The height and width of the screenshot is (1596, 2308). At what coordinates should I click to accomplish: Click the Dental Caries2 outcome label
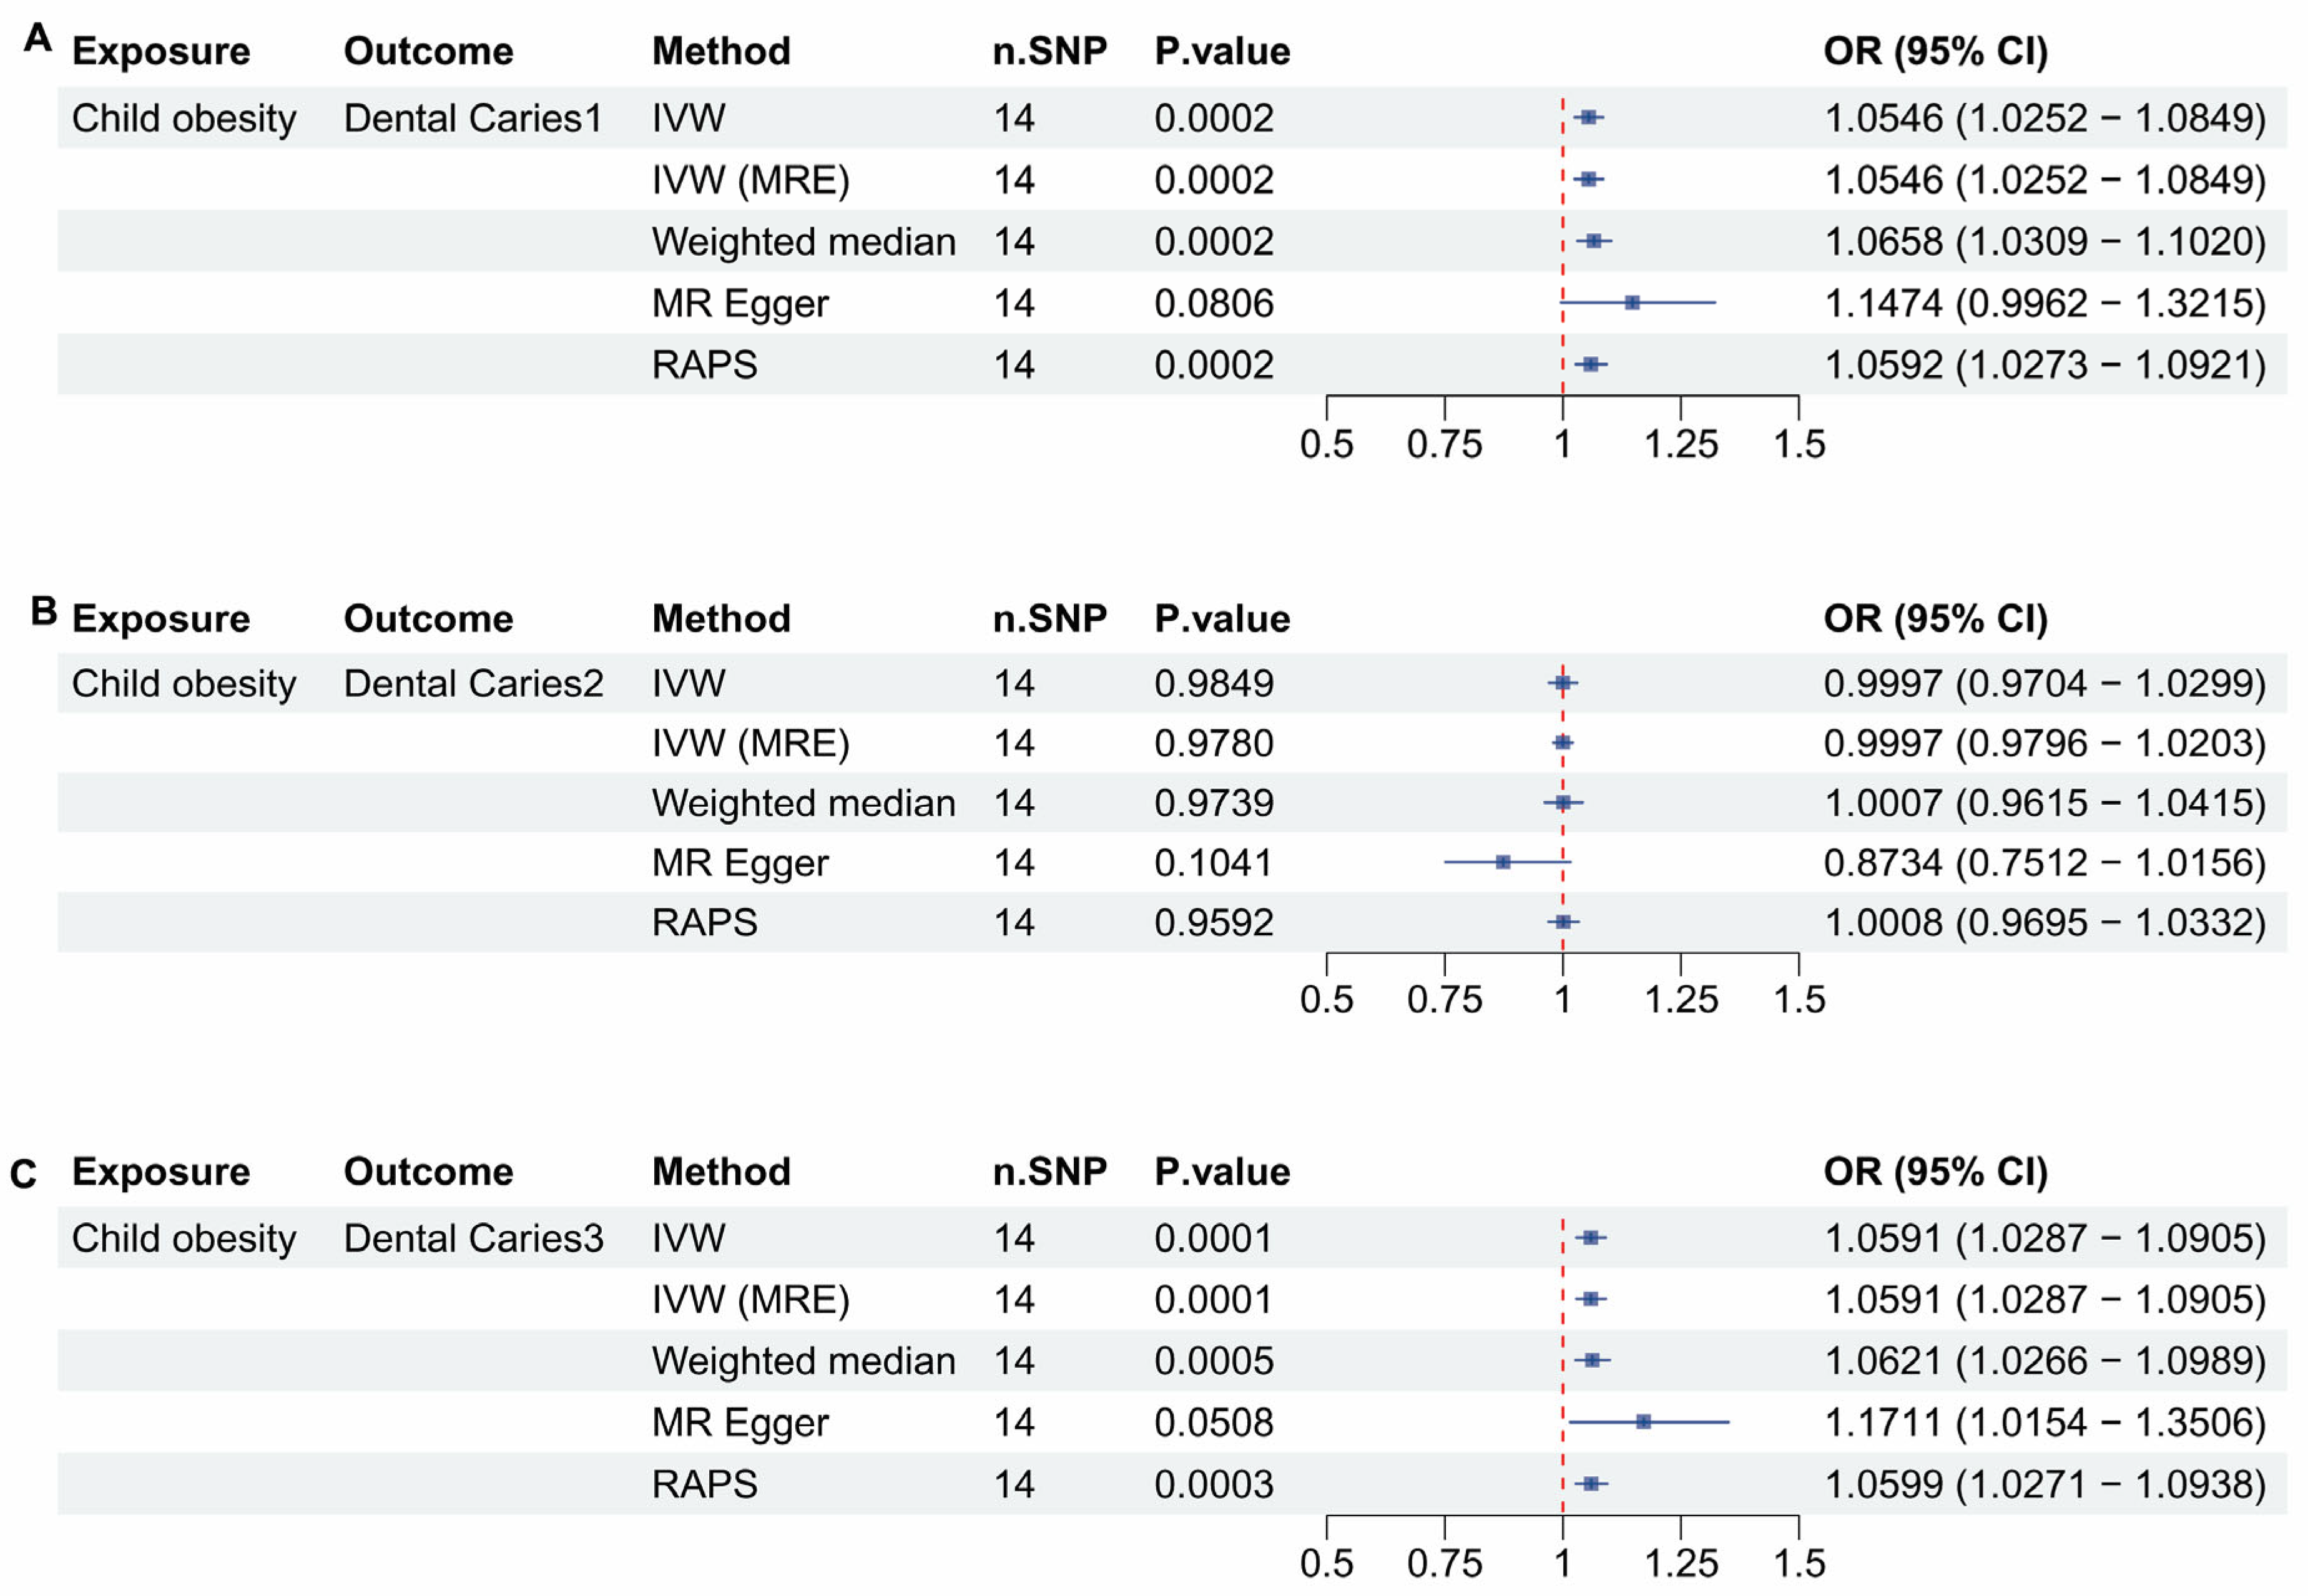tap(473, 684)
